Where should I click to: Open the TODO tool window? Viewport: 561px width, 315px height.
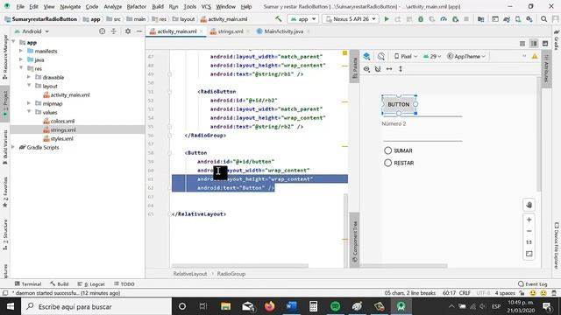[x=124, y=283]
